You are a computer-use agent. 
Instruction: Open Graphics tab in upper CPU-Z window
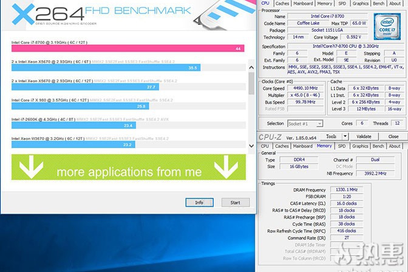pyautogui.click(x=361, y=4)
